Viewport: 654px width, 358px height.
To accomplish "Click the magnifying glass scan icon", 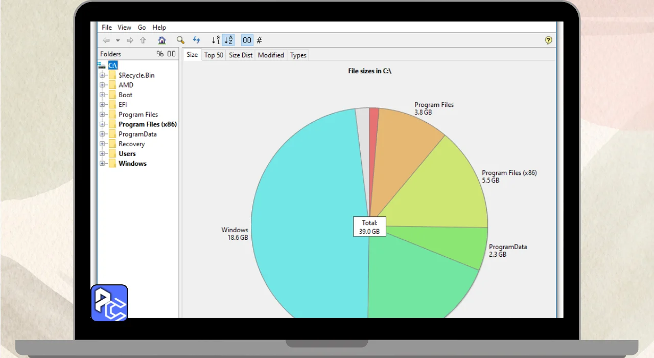I will click(x=180, y=40).
